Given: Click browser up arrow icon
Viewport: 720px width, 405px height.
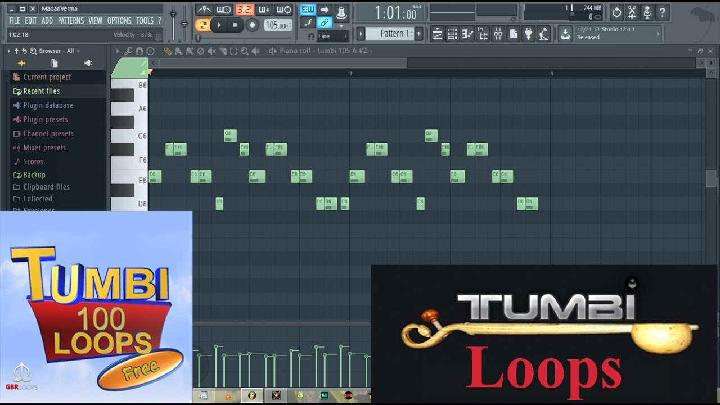Looking at the screenshot, I should pyautogui.click(x=16, y=51).
